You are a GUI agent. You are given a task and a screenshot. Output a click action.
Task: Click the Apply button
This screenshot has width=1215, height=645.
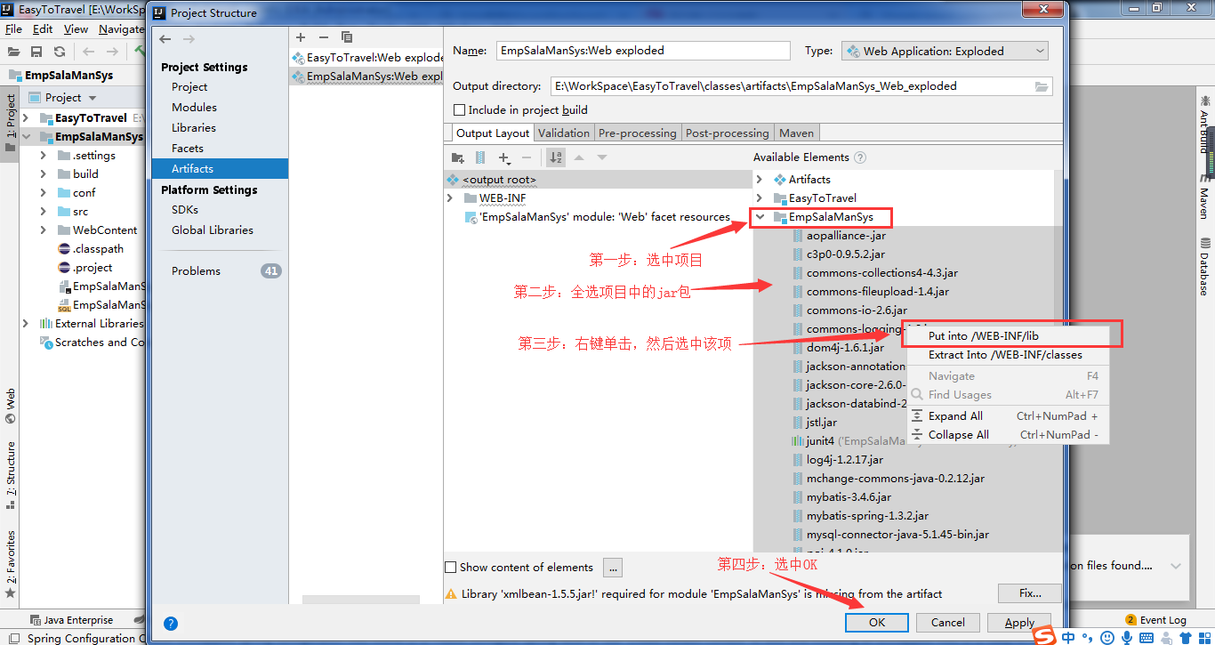point(1019,623)
